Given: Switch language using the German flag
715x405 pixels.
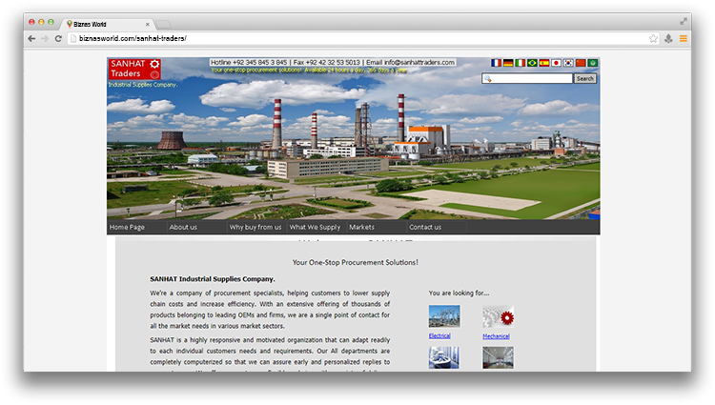Looking at the screenshot, I should click(x=508, y=63).
